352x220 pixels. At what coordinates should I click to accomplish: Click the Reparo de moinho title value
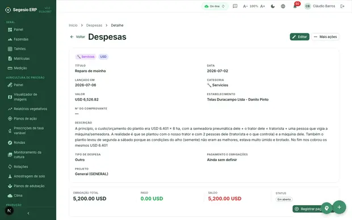coord(90,71)
